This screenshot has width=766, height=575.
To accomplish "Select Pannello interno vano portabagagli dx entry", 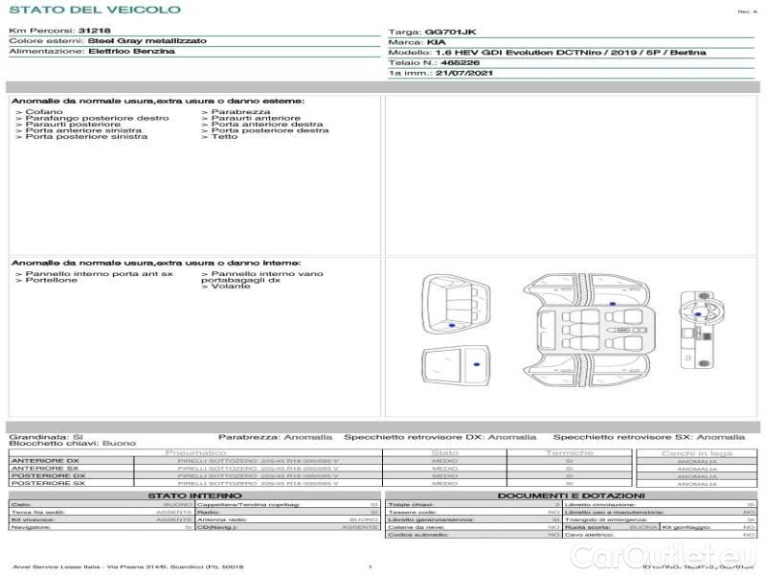I will [262, 277].
